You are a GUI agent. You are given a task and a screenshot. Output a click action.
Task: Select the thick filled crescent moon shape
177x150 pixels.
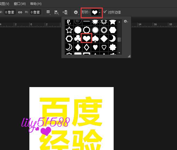coord(113,39)
